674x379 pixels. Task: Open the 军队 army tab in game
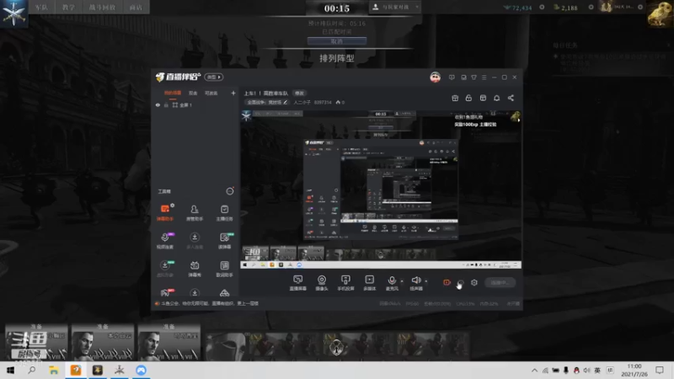(41, 8)
